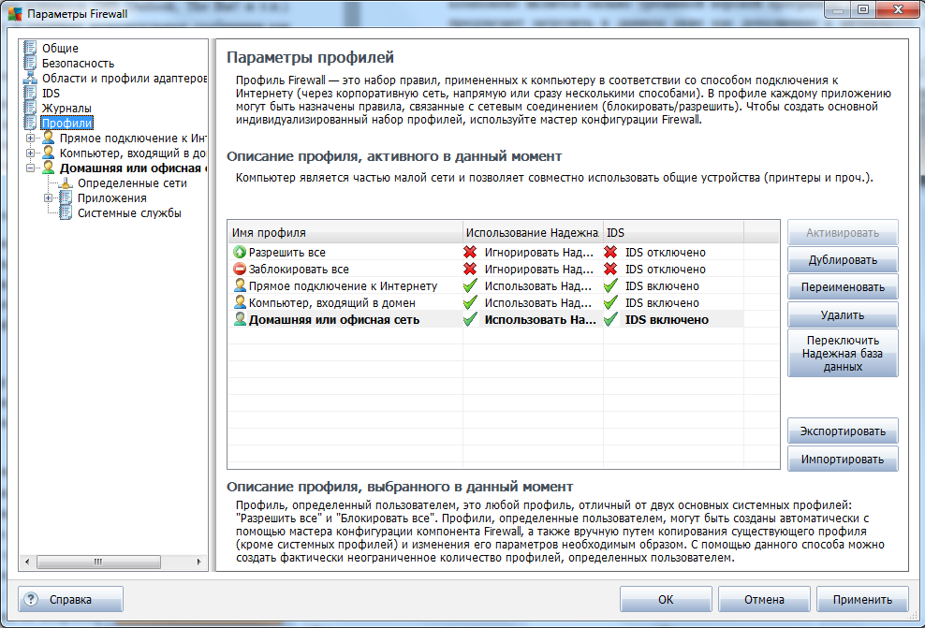Viewport: 925px width, 628px height.
Task: Click the Firewall window title bar icon
Action: 15,13
